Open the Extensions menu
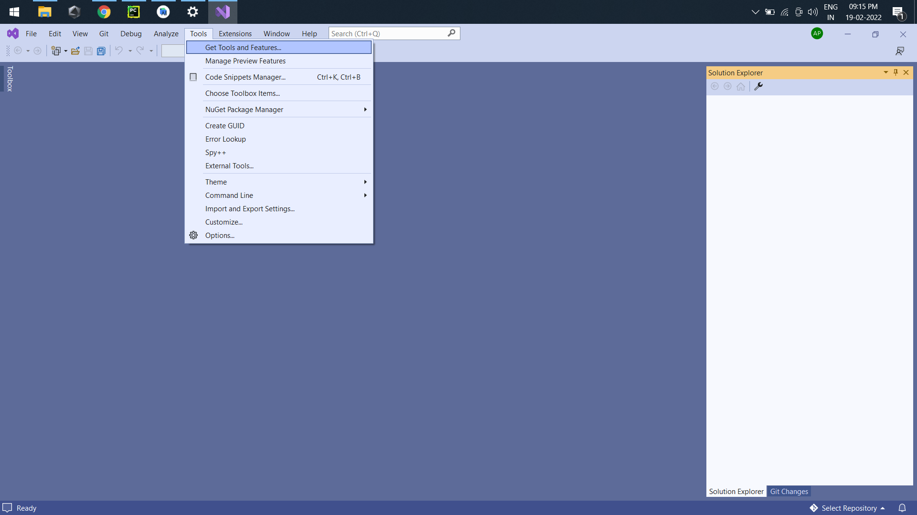The width and height of the screenshot is (917, 515). [235, 33]
